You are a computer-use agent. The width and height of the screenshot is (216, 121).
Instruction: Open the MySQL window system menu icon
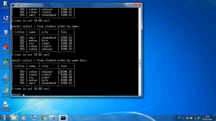[13, 5]
